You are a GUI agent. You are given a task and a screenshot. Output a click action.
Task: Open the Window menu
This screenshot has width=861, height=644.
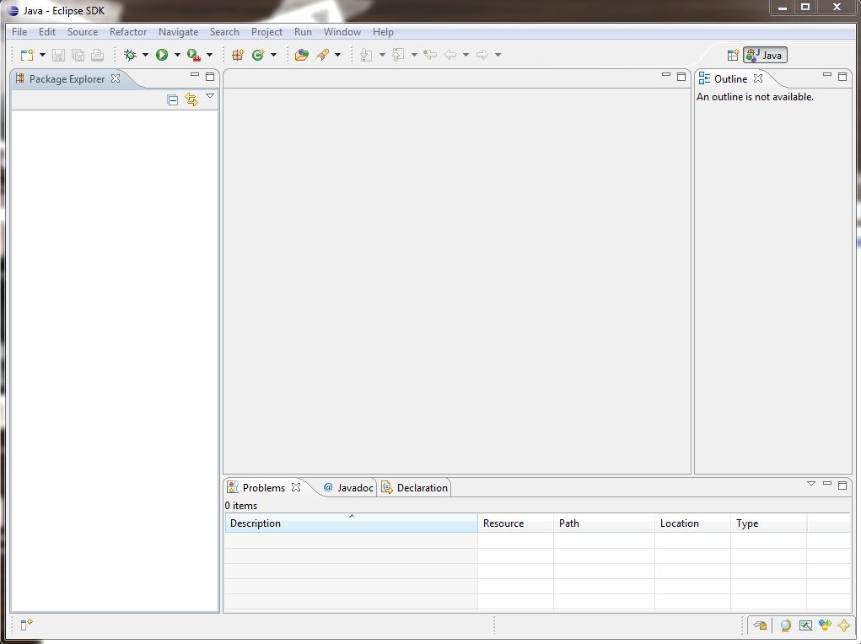(342, 32)
